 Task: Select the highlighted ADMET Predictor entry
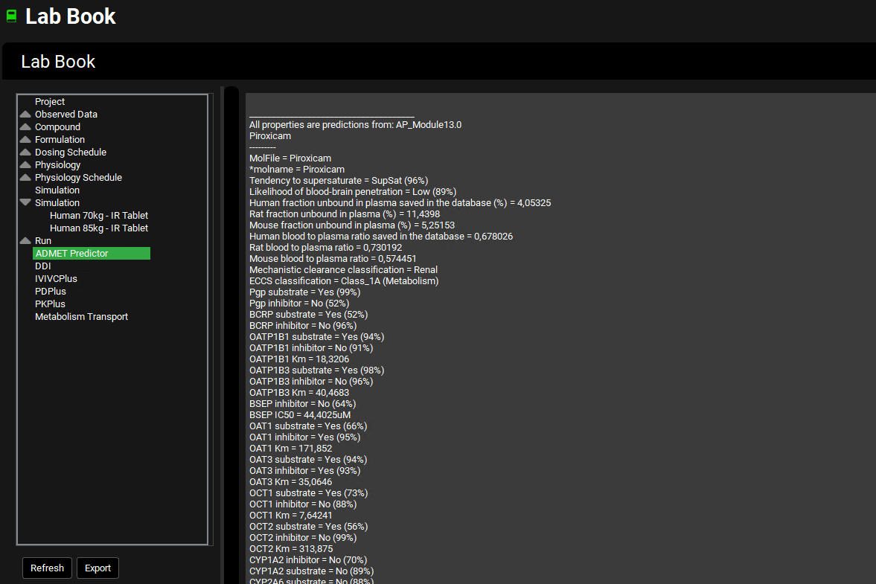[71, 254]
